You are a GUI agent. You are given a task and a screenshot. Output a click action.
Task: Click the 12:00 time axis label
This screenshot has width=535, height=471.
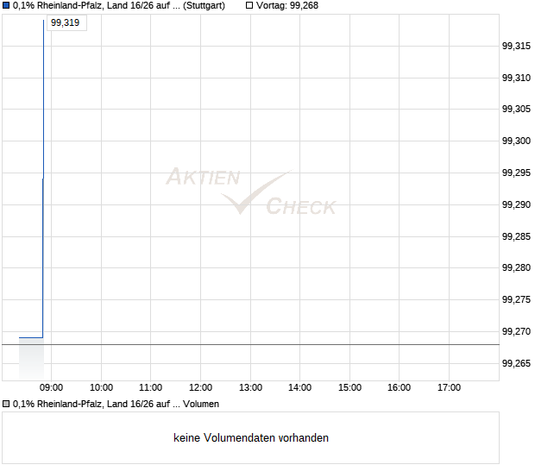point(200,388)
